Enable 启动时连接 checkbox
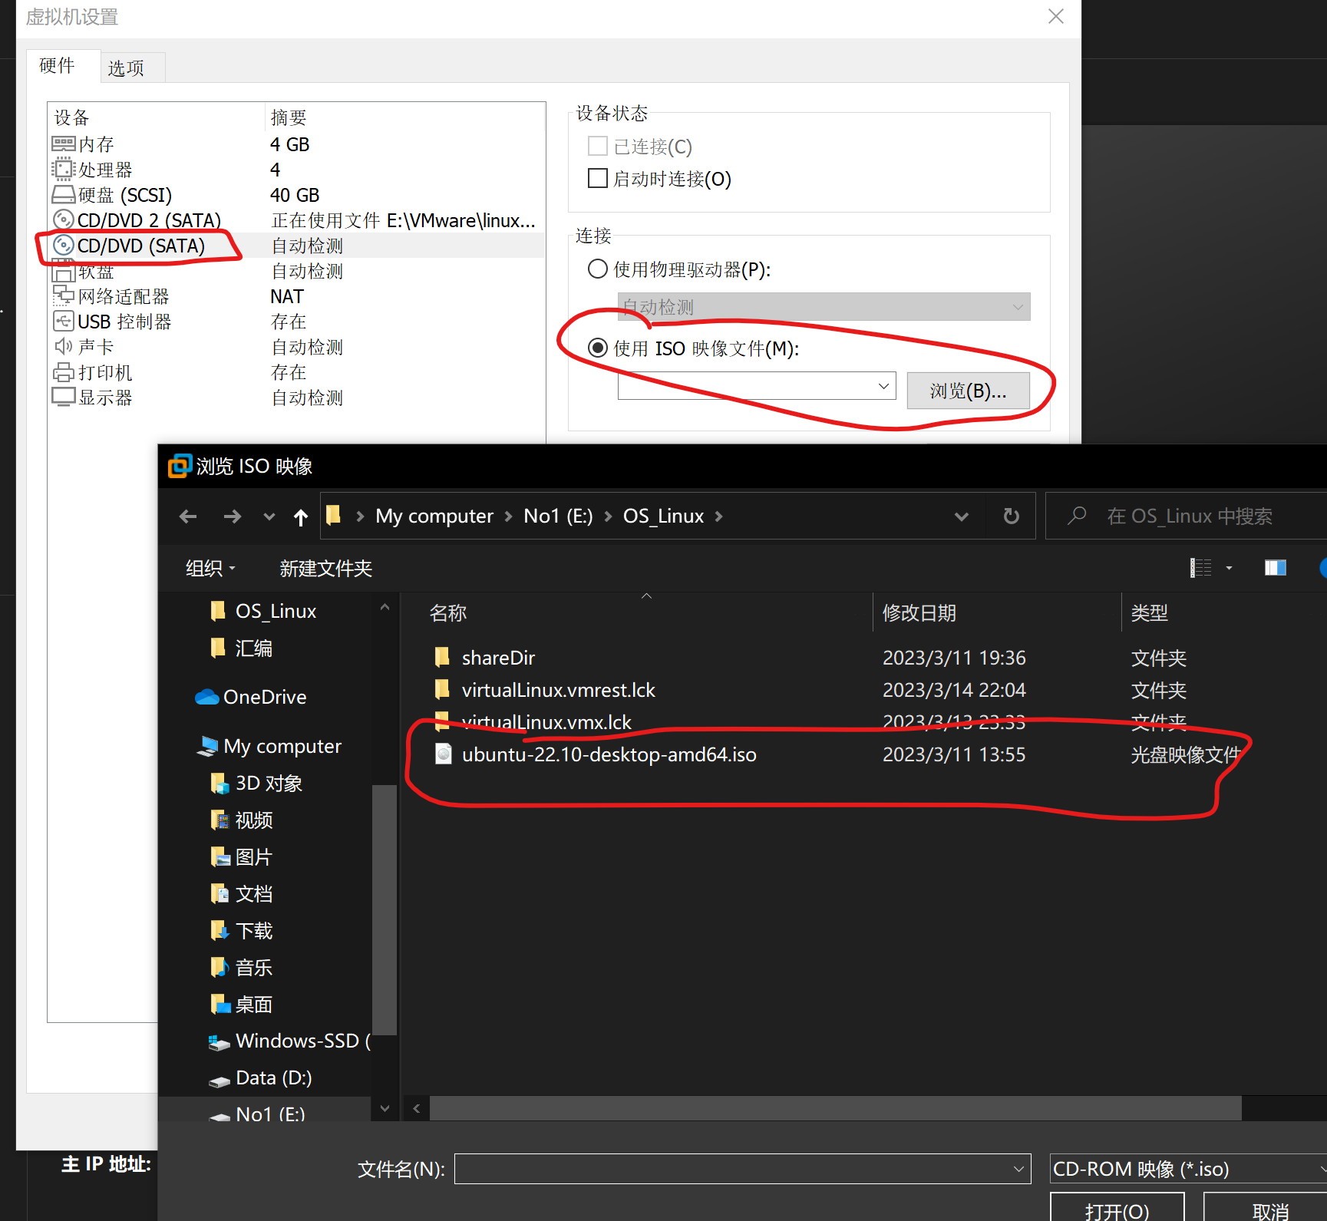The height and width of the screenshot is (1221, 1327). [597, 178]
